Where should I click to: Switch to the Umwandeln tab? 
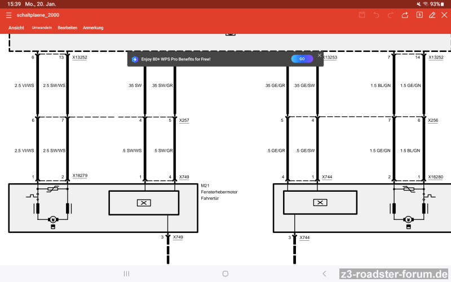(x=42, y=28)
